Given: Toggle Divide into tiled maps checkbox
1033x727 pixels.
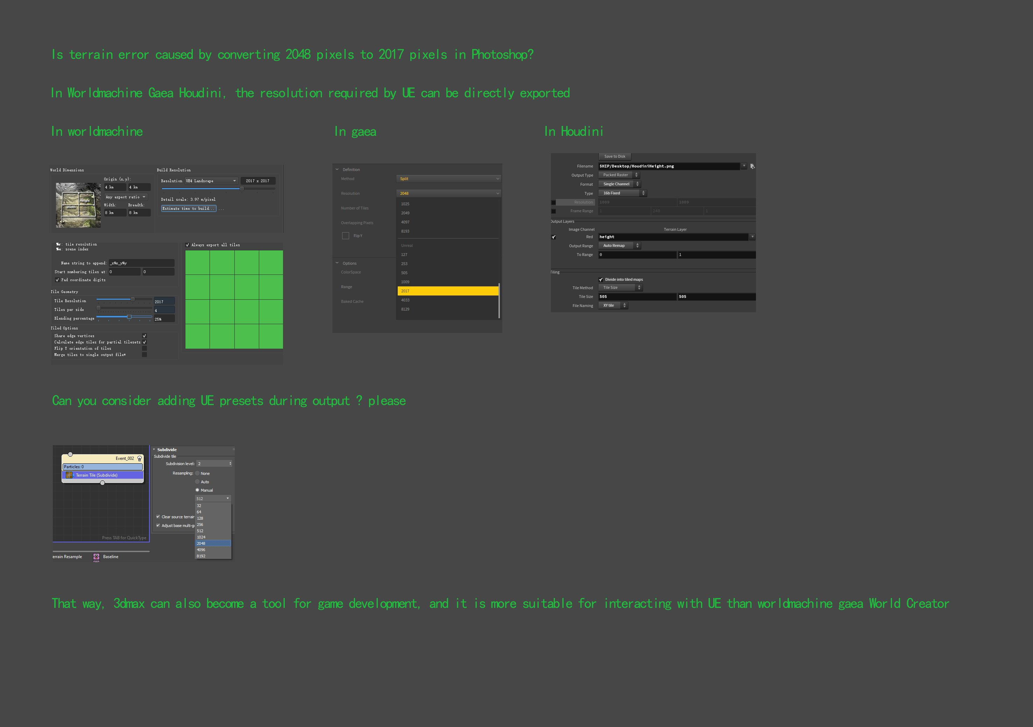Looking at the screenshot, I should (x=601, y=279).
